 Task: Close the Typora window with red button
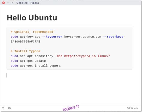pyautogui.click(x=4, y=3)
